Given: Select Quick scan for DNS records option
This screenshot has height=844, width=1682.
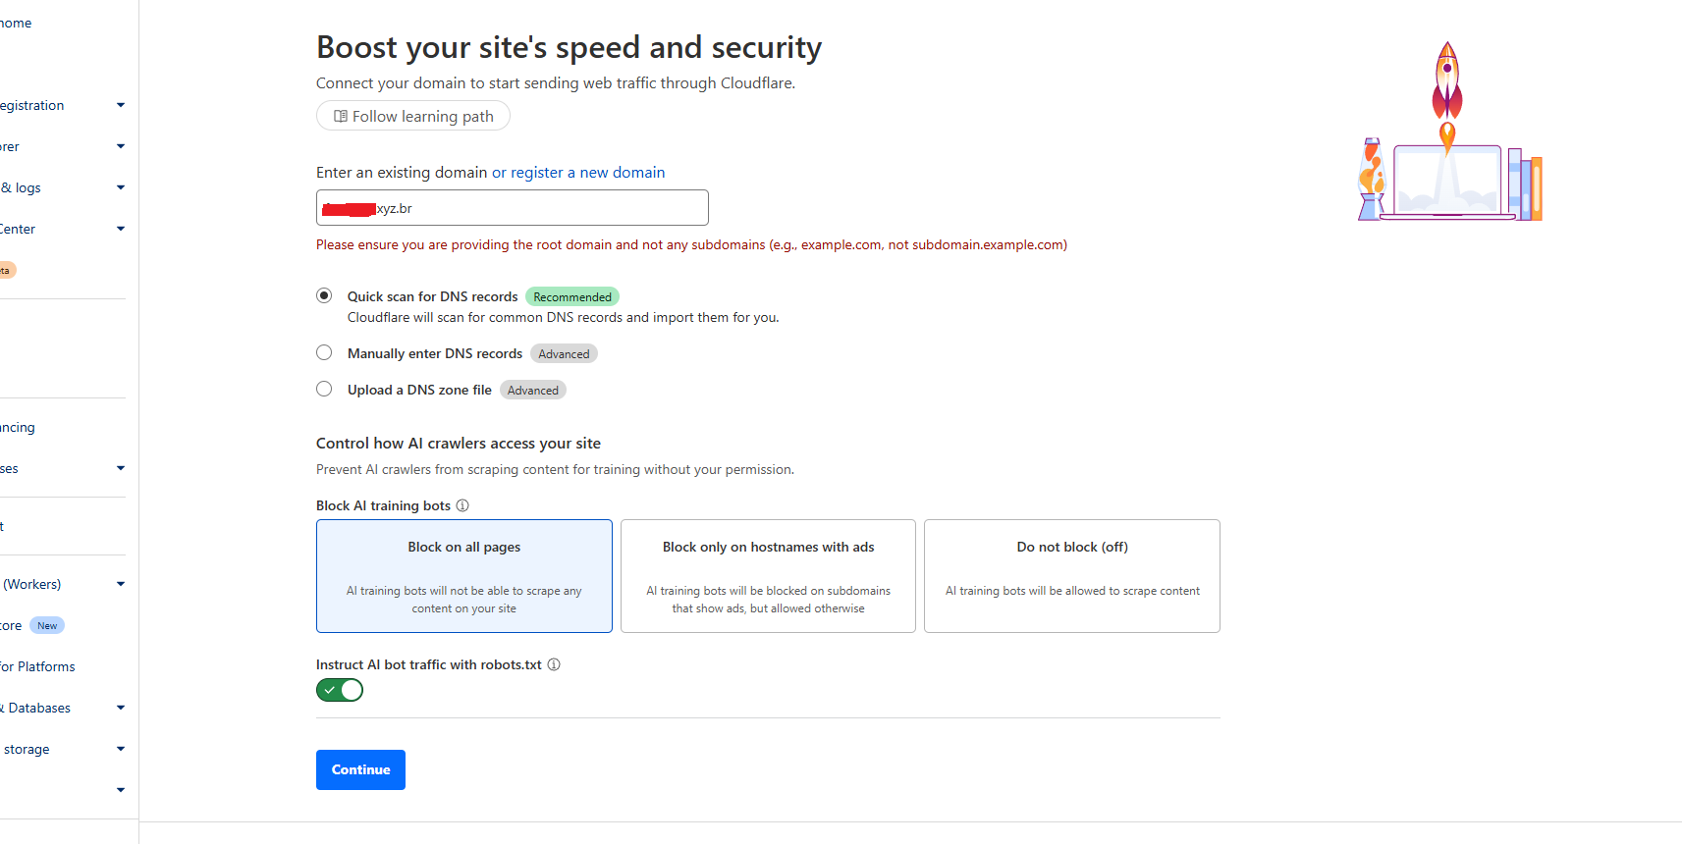Looking at the screenshot, I should [x=324, y=295].
